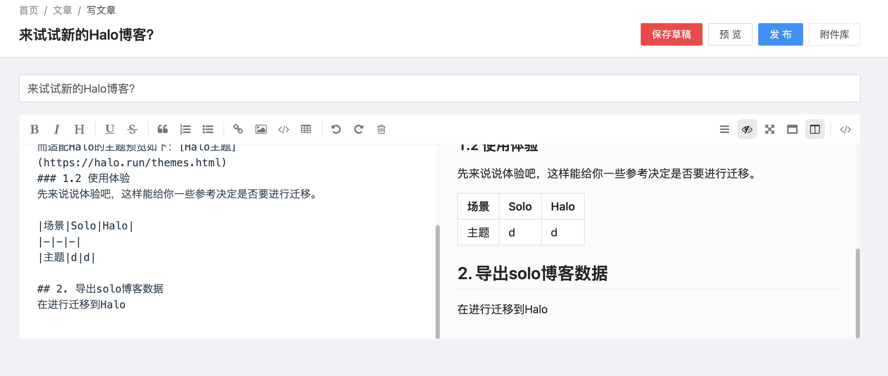Redo the last undone edit
The height and width of the screenshot is (376, 888).
[x=358, y=129]
